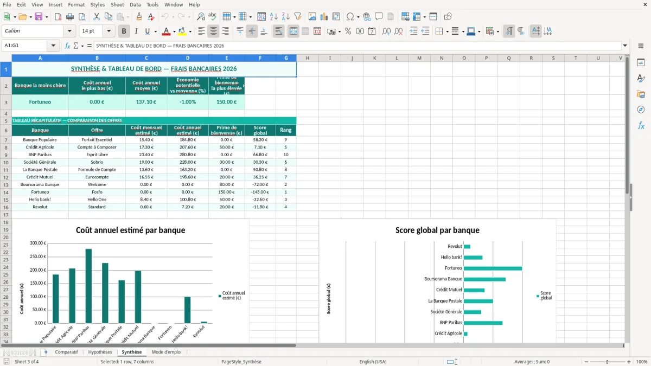The height and width of the screenshot is (366, 651).
Task: Toggle Wrap Text
Action: [x=279, y=31]
